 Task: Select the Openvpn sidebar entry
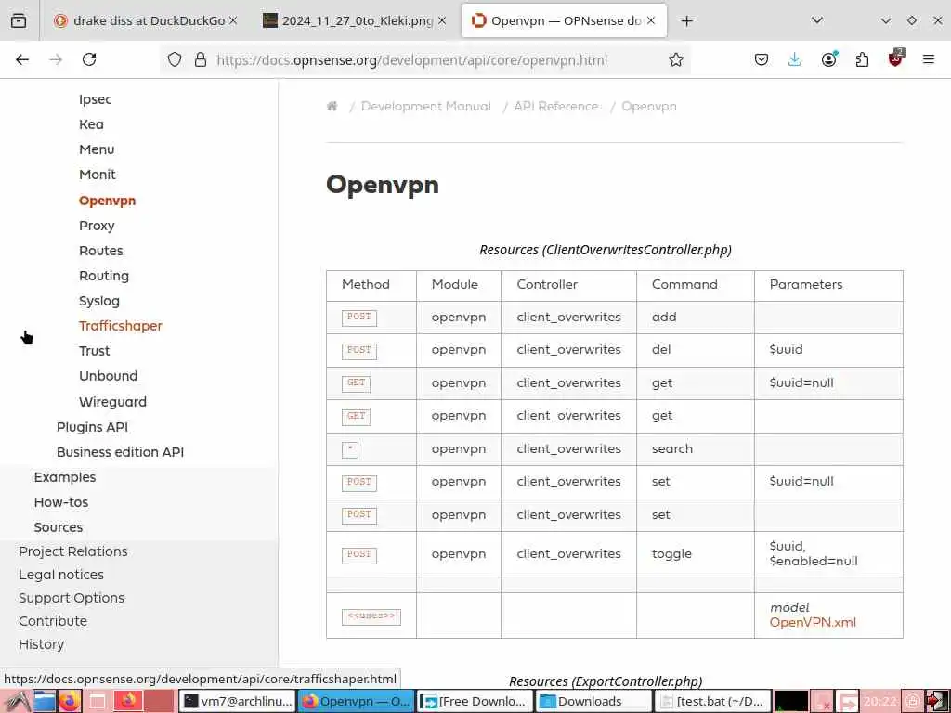(108, 201)
